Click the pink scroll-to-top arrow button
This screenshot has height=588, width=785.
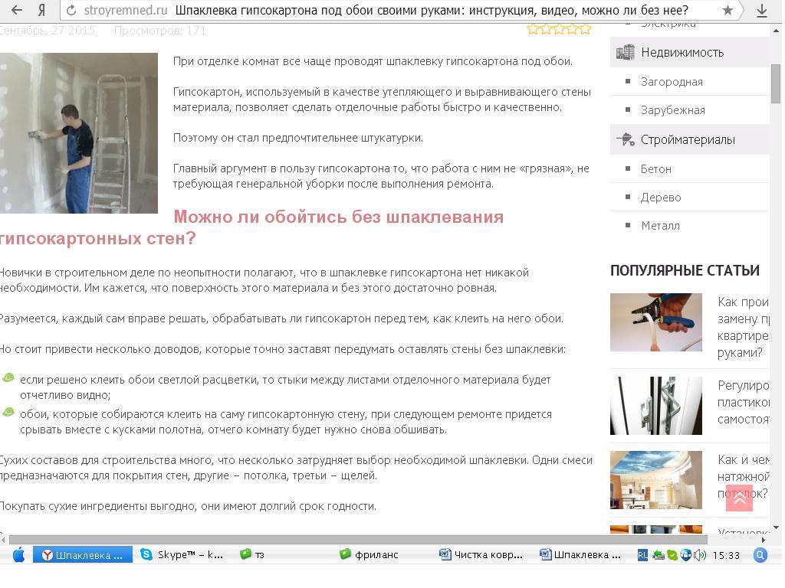pyautogui.click(x=740, y=498)
